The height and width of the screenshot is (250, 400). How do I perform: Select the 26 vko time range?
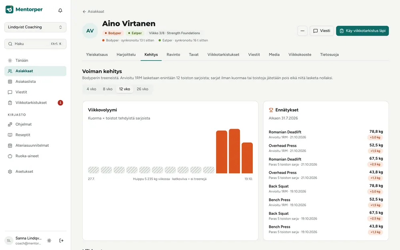pyautogui.click(x=142, y=89)
